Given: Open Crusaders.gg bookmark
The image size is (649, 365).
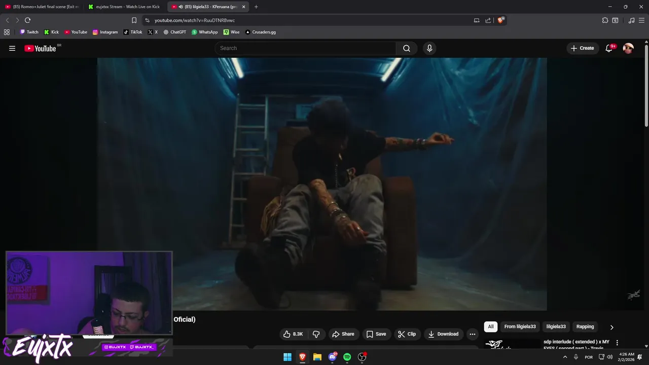Looking at the screenshot, I should point(260,32).
